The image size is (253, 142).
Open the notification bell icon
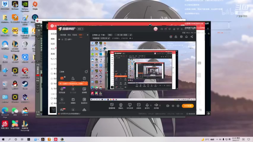tap(186, 37)
